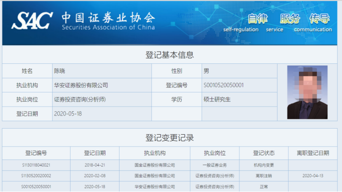This screenshot has height=192, width=342.
Task: Click the 硕士研究生 education value
Action: 217,100
